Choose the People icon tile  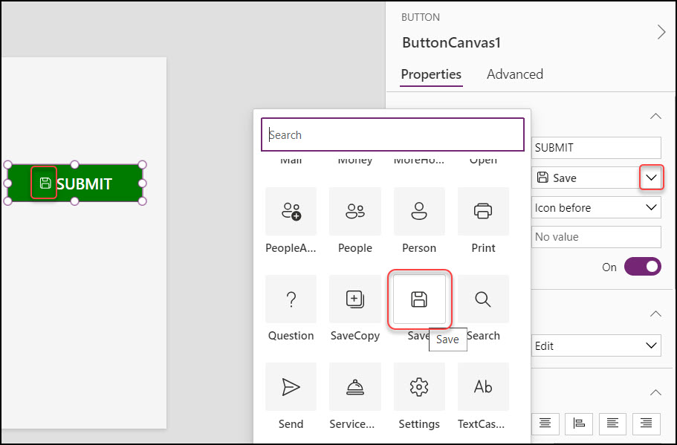click(x=355, y=212)
